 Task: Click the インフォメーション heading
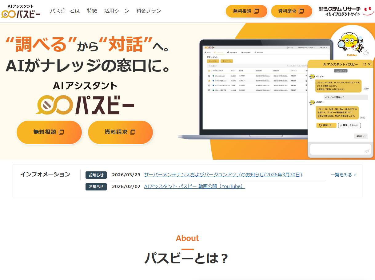pos(45,174)
